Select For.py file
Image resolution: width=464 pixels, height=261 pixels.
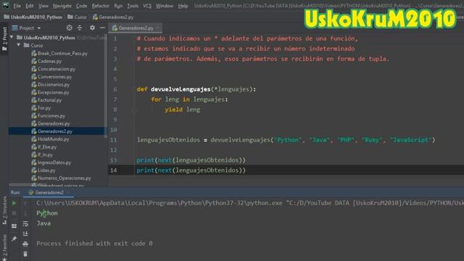[41, 108]
